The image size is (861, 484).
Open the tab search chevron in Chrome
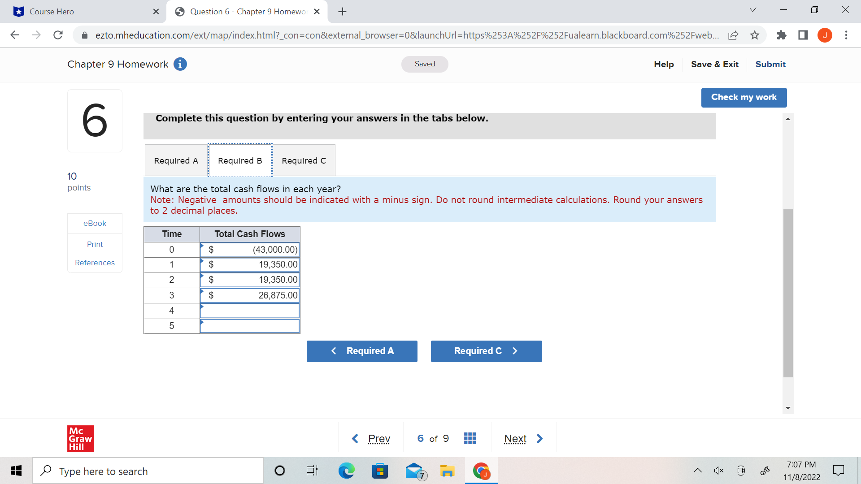tap(753, 9)
